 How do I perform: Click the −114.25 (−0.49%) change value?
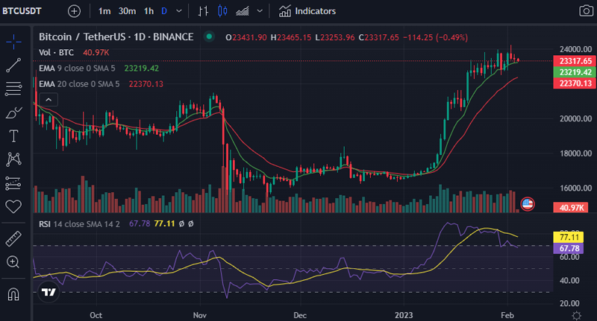(x=436, y=37)
